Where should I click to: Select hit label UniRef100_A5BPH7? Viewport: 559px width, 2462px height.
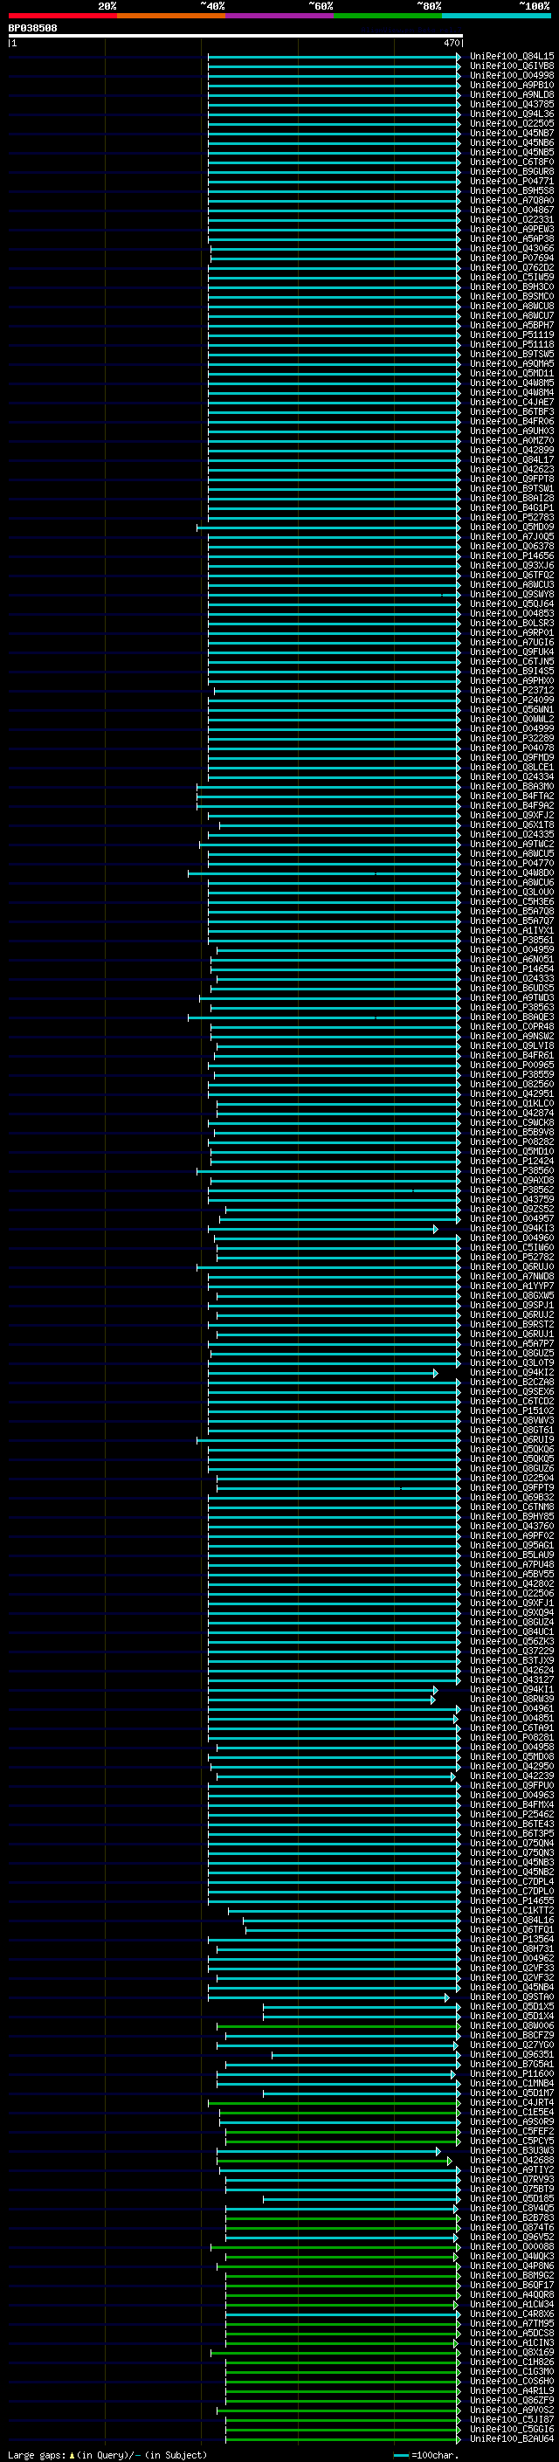click(512, 325)
